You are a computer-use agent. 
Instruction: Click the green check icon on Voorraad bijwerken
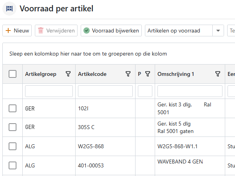(87, 31)
